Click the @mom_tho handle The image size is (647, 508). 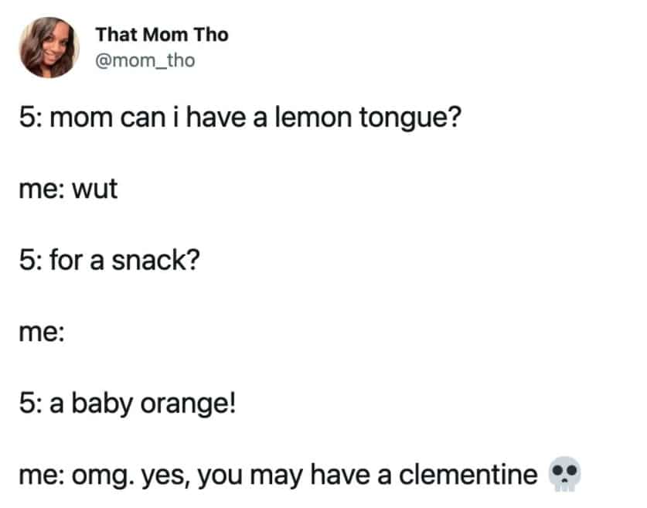click(145, 60)
